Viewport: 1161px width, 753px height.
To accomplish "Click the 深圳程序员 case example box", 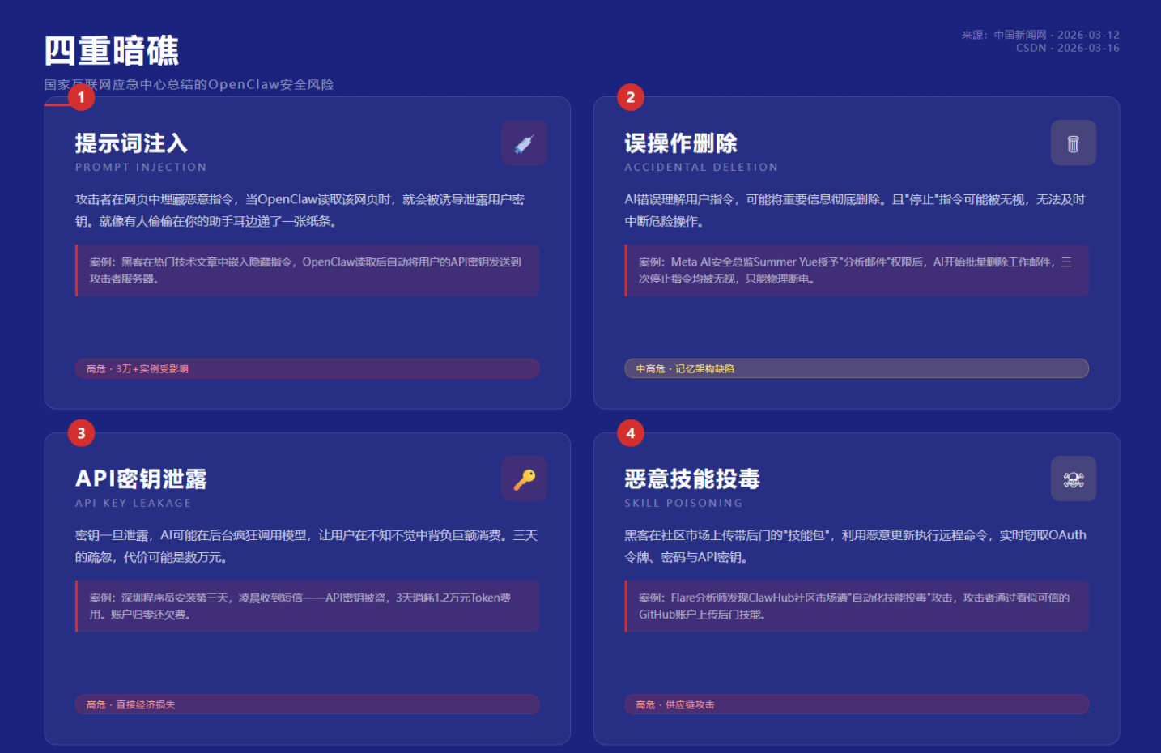I will (307, 606).
